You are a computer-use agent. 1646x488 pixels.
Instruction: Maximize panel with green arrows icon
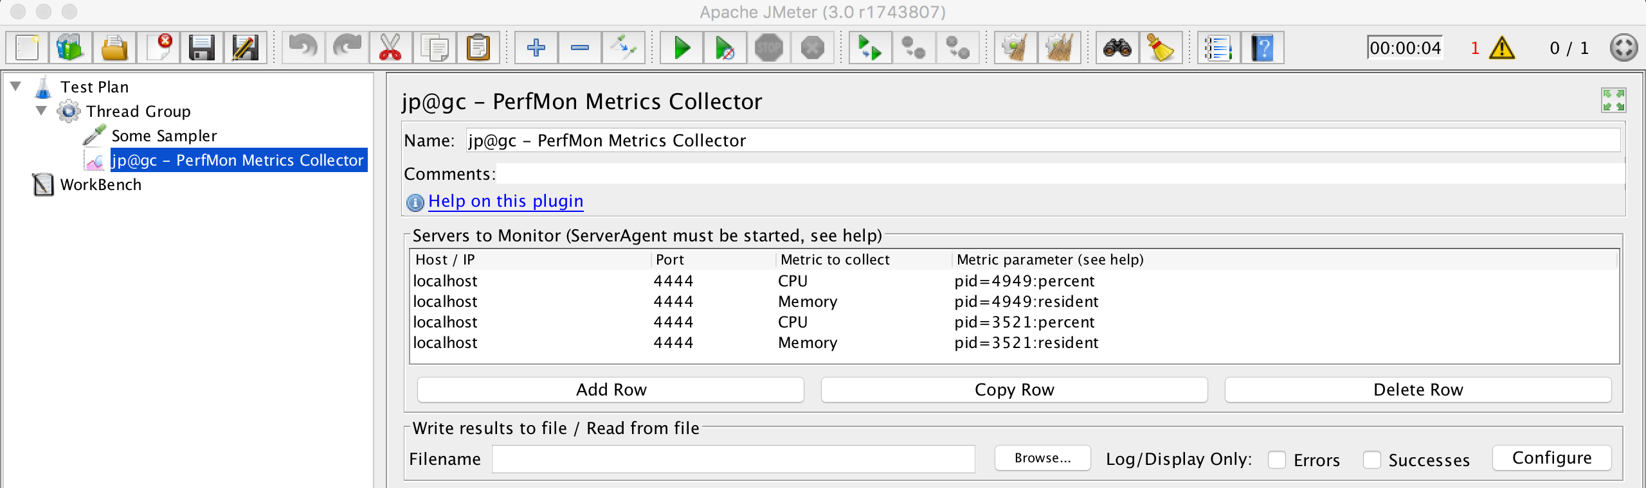coord(1613,100)
